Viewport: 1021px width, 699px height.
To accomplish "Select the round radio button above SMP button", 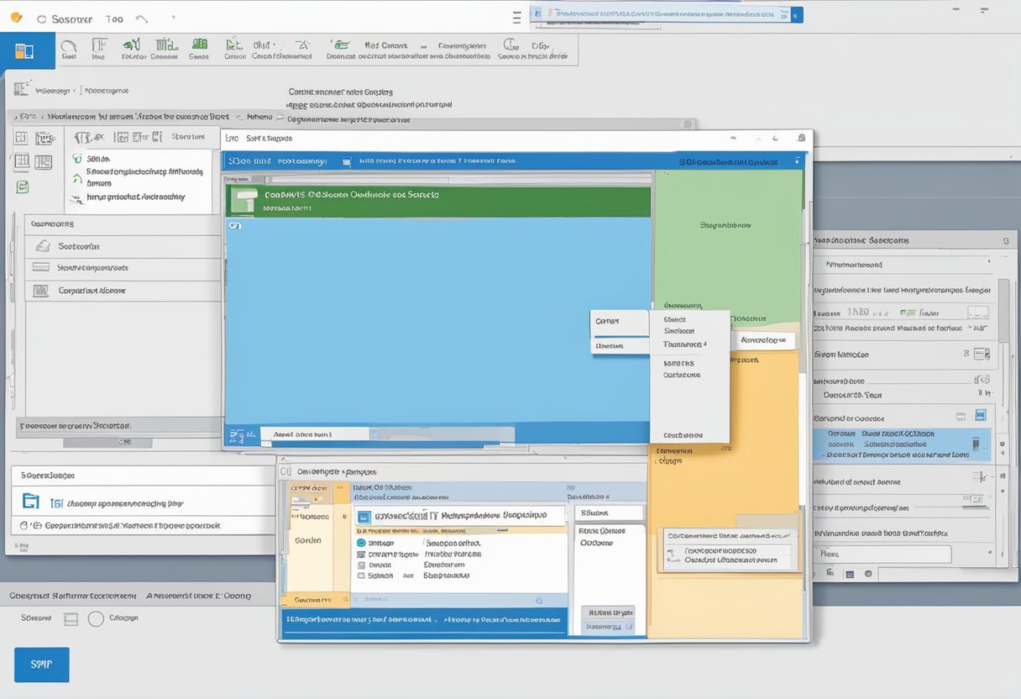I will coord(96,618).
